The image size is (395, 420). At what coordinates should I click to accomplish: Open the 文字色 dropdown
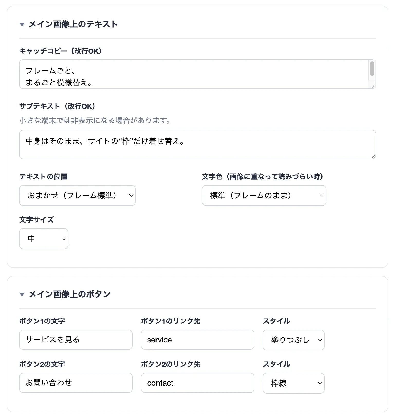(264, 196)
